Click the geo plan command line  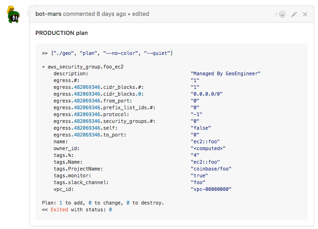click(x=107, y=53)
